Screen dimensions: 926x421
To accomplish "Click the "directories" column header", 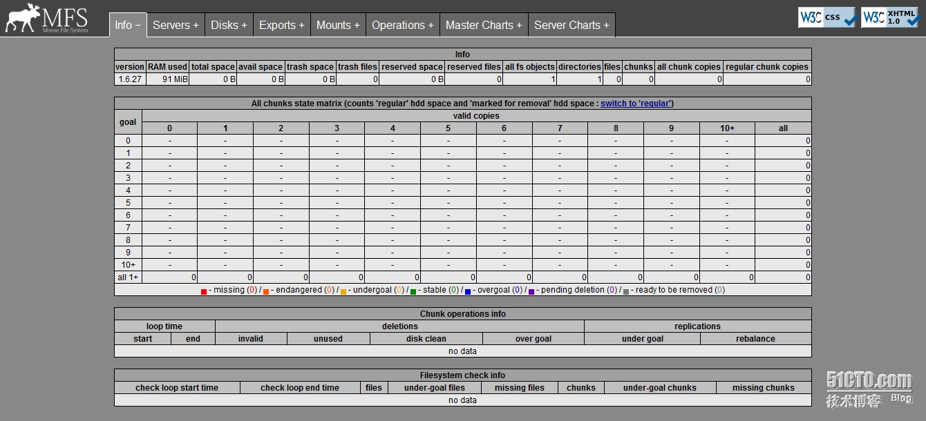I will (580, 67).
